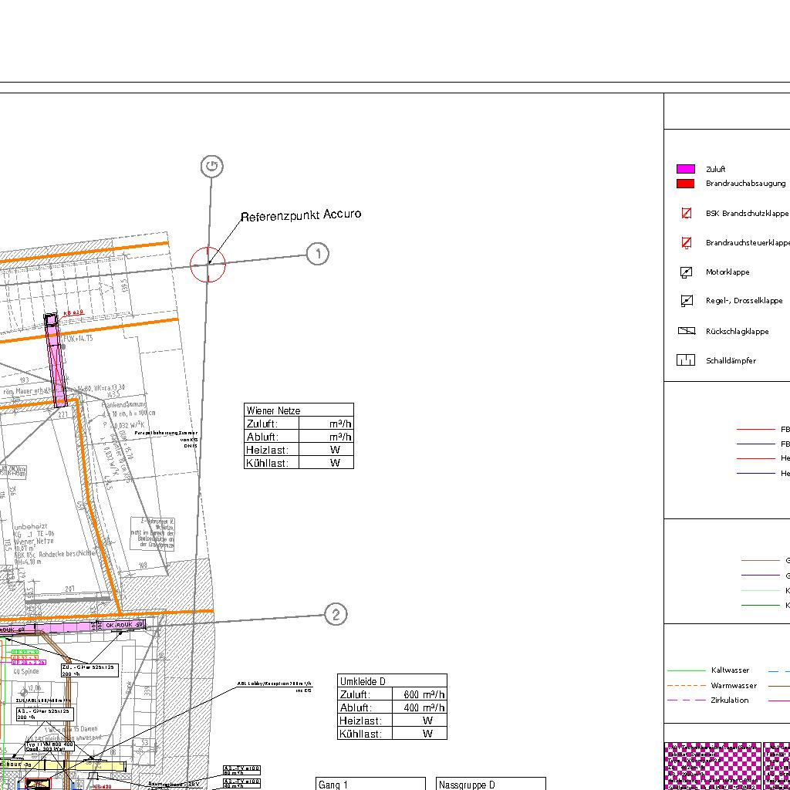Select the Regel-, Drosselklappe legend symbol

pos(686,301)
